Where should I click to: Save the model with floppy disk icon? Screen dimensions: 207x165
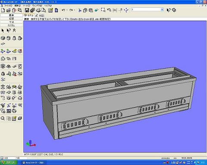pyautogui.click(x=27, y=10)
